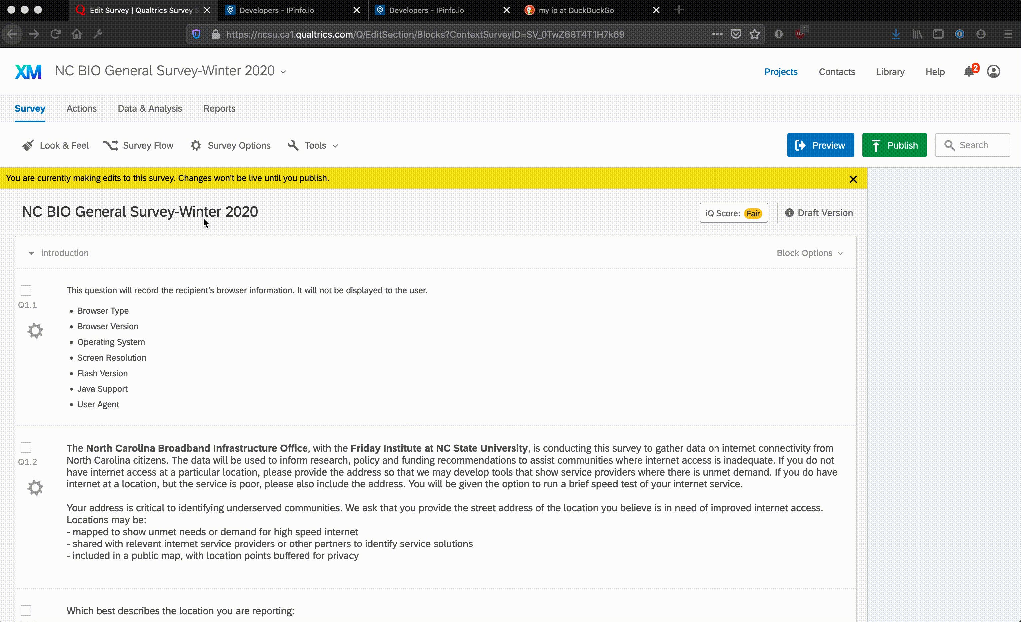Open survey name dropdown in header
This screenshot has height=622, width=1021.
283,72
